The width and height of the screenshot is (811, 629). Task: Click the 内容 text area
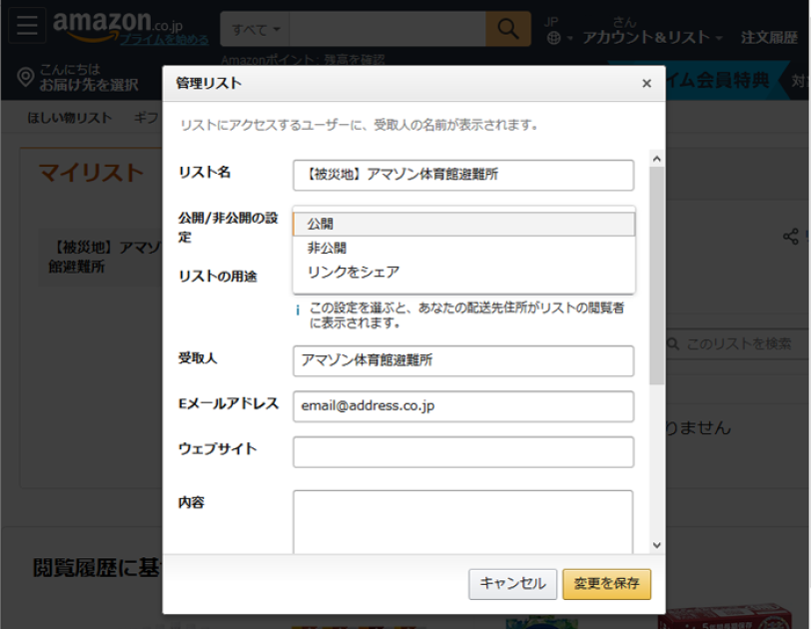click(462, 522)
